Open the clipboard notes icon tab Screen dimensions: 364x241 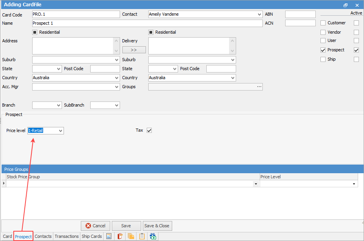coord(142,236)
